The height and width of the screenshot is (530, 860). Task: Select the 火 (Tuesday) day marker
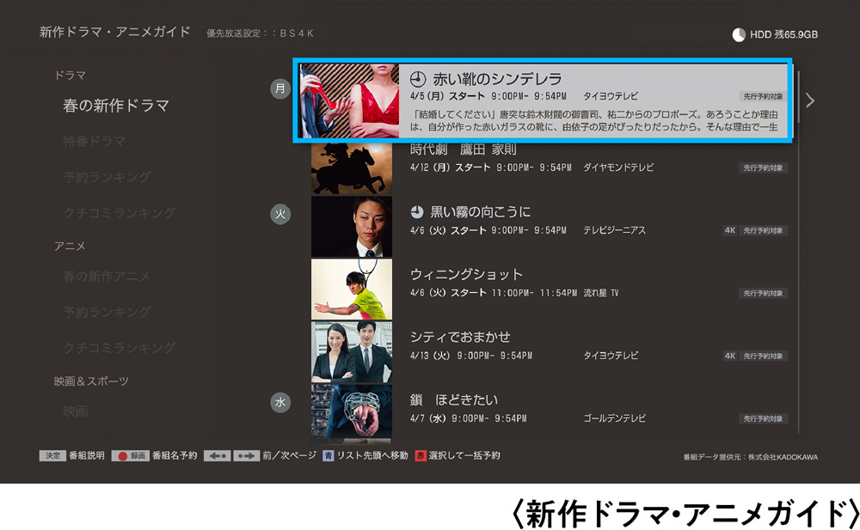[x=280, y=215]
